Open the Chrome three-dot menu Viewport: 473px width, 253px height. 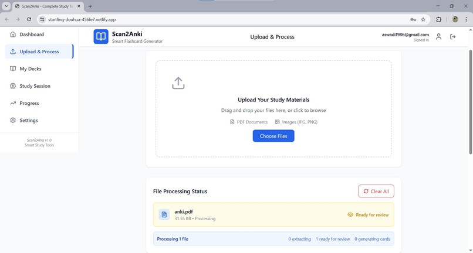(x=466, y=19)
